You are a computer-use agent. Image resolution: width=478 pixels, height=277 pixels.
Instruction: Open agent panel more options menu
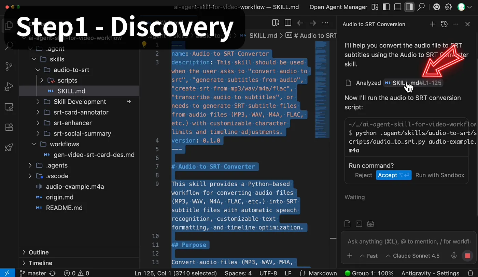pyautogui.click(x=456, y=24)
